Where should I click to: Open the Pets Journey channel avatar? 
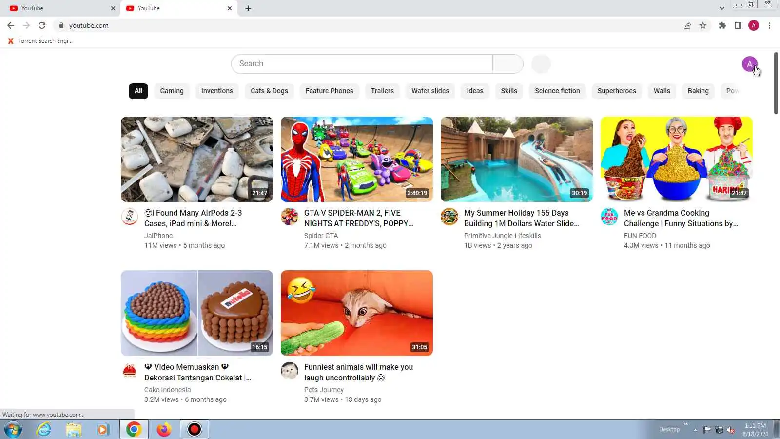pyautogui.click(x=290, y=371)
